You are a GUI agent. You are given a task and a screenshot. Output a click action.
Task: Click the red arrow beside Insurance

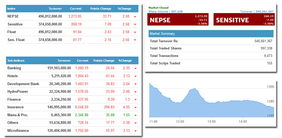pos(135,107)
